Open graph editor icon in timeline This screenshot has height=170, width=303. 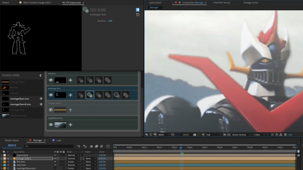tap(108, 146)
